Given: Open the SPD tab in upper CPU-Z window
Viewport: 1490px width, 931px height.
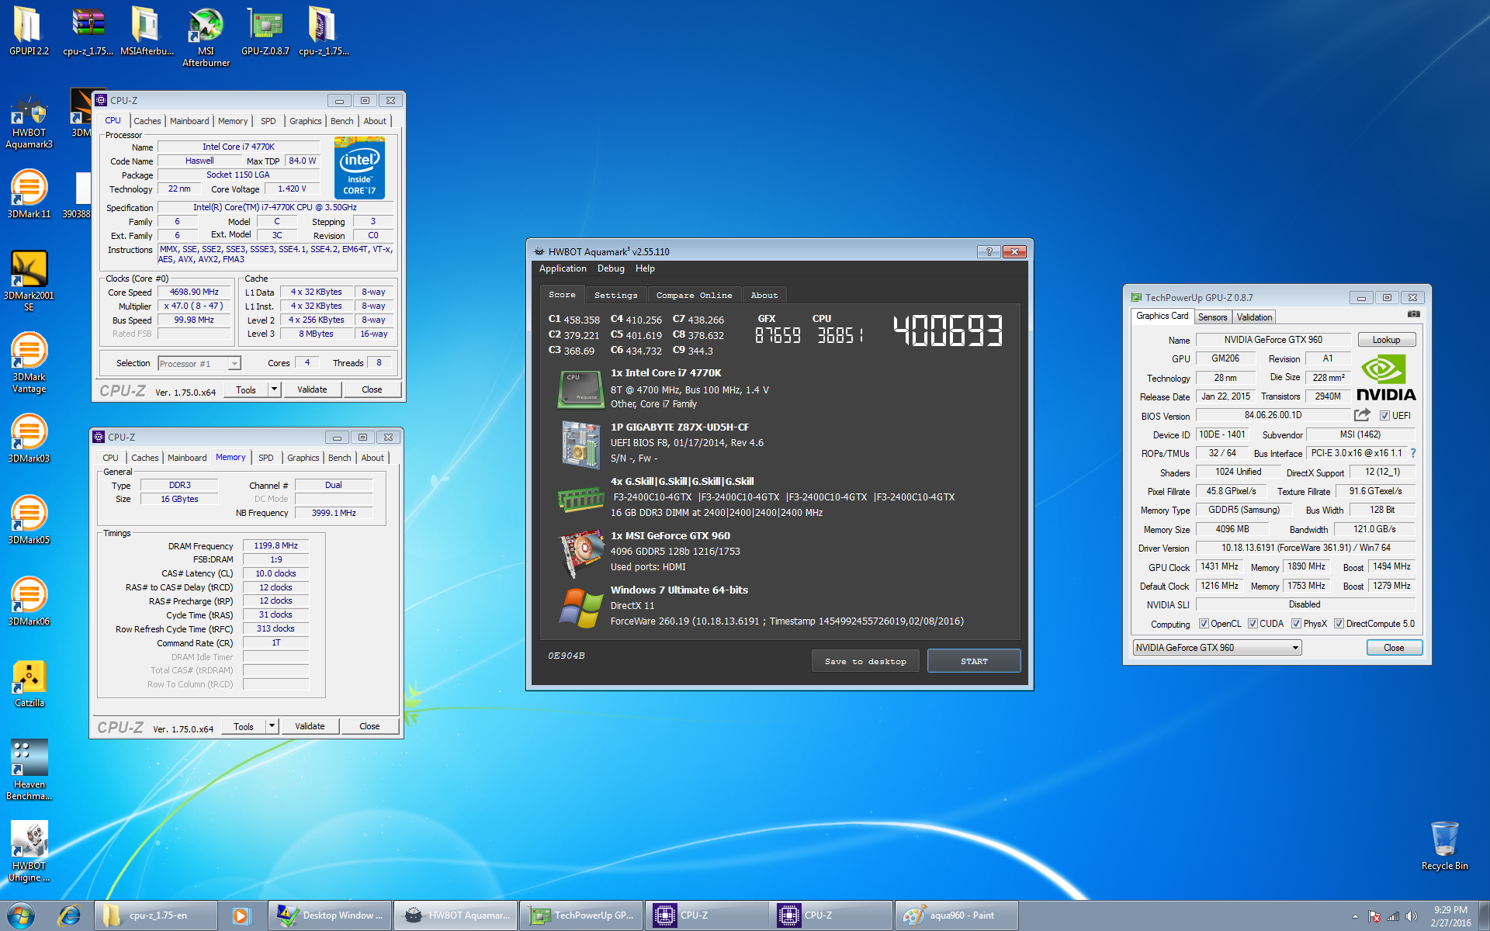Looking at the screenshot, I should tap(268, 121).
